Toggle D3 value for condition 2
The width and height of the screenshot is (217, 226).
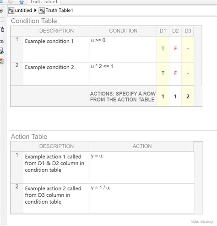pos(188,74)
